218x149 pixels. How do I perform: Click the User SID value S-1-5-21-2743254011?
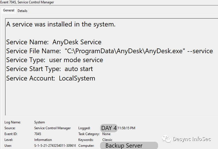coord(55,146)
